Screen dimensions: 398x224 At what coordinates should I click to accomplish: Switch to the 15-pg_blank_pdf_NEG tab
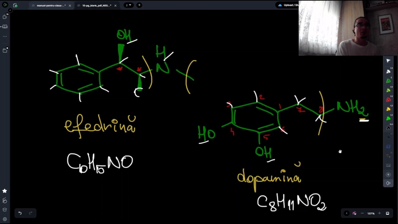(x=96, y=5)
